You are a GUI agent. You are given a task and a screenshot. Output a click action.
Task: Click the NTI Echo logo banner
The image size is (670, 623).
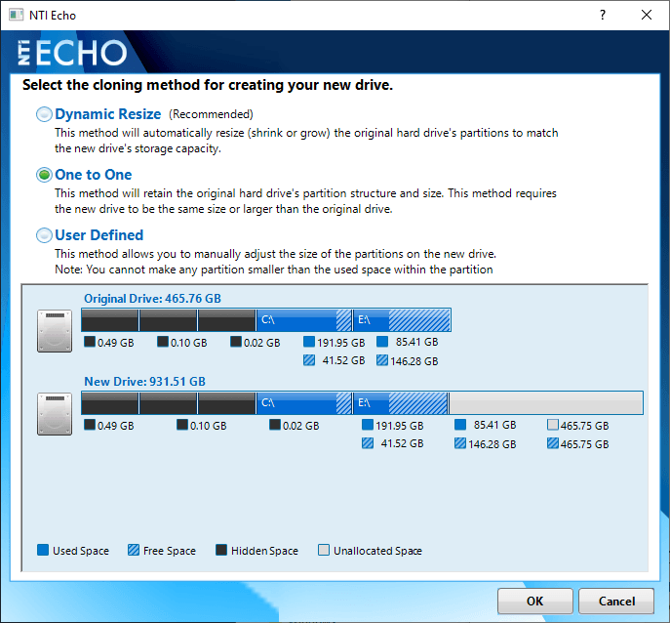coord(73,53)
